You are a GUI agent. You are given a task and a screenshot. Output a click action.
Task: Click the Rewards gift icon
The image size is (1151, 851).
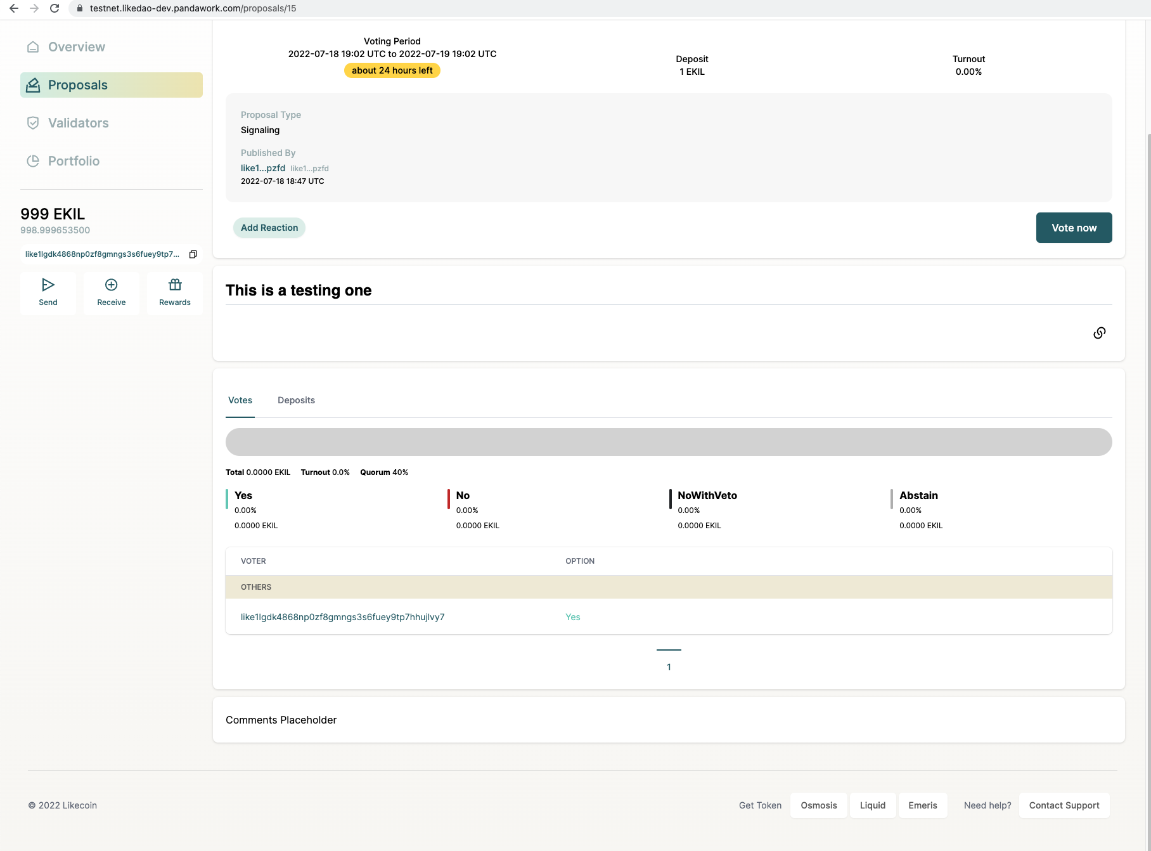coord(175,285)
